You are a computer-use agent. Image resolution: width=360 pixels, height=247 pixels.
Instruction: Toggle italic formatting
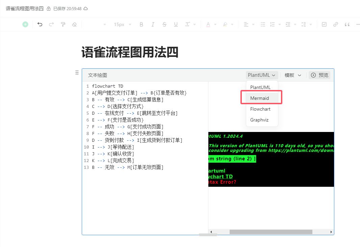(153, 24)
